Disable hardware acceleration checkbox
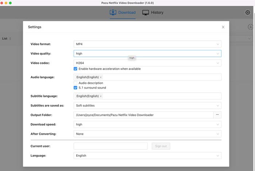Screen dimensions: 255x171 pos(75,69)
